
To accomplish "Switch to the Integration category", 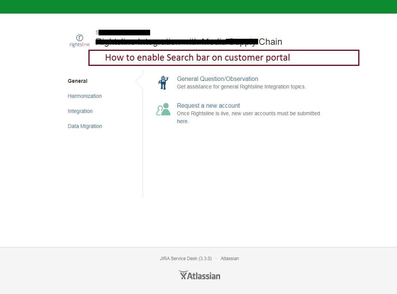I will pos(80,111).
